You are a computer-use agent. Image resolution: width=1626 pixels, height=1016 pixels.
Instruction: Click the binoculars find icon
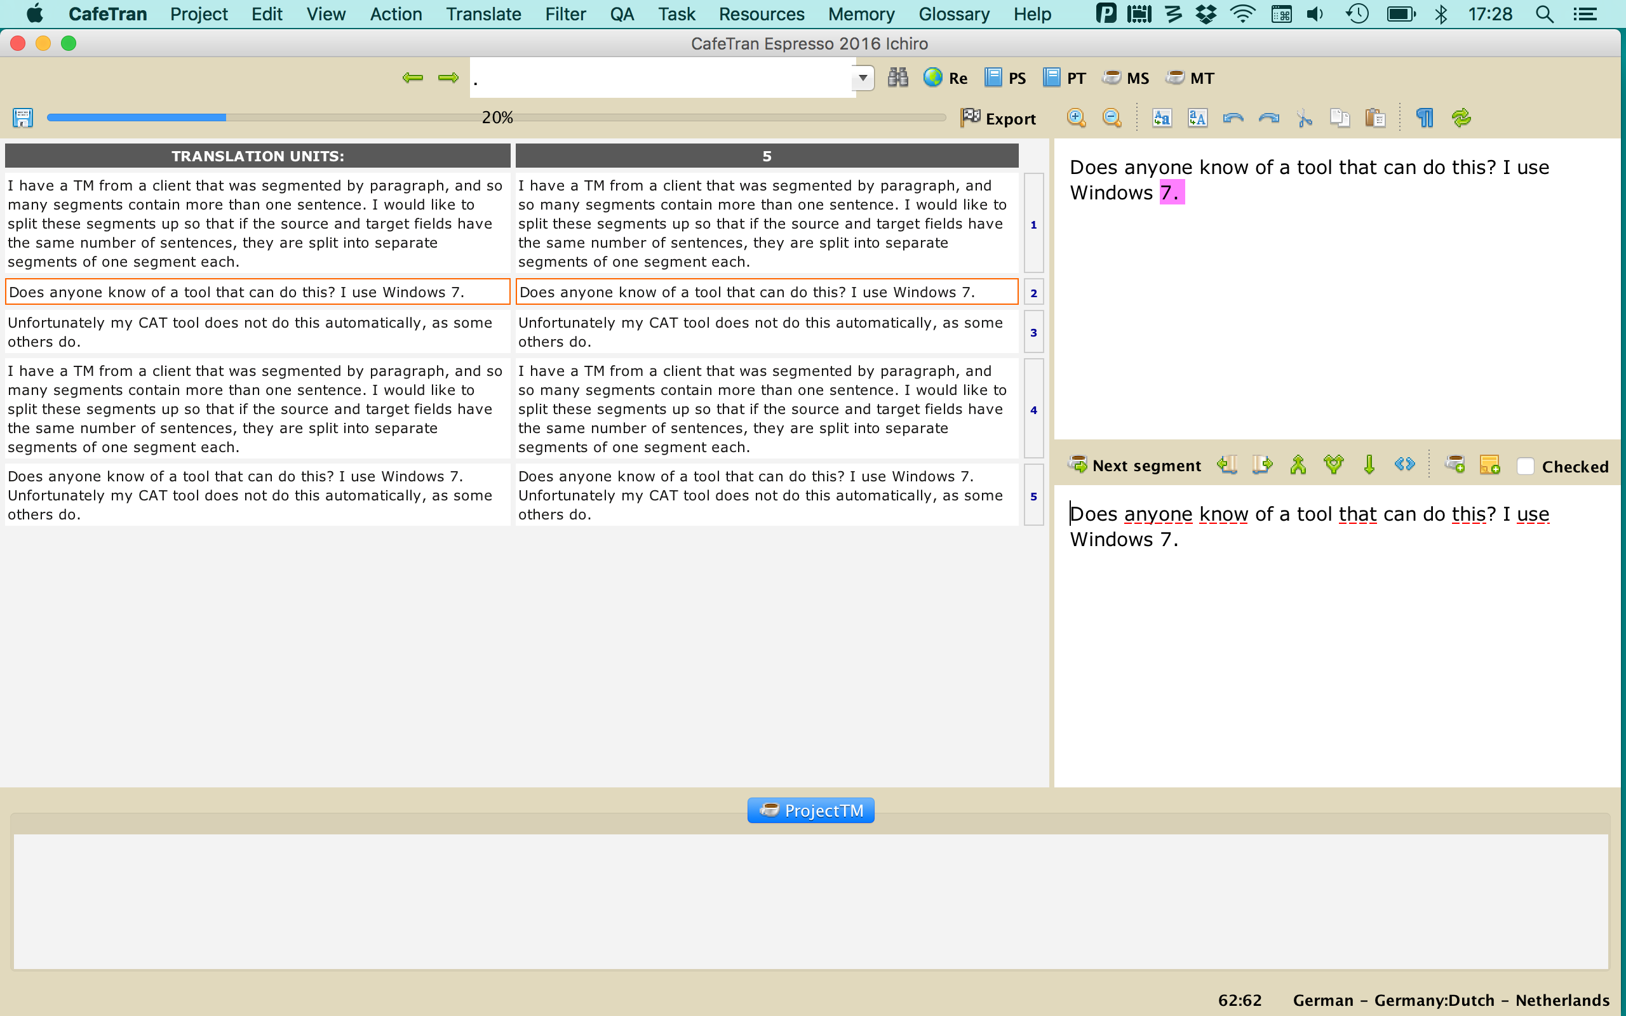click(897, 78)
